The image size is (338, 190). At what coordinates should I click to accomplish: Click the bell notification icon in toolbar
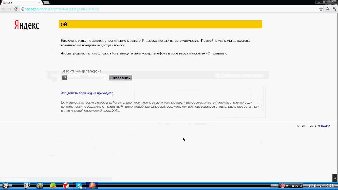pos(328,9)
